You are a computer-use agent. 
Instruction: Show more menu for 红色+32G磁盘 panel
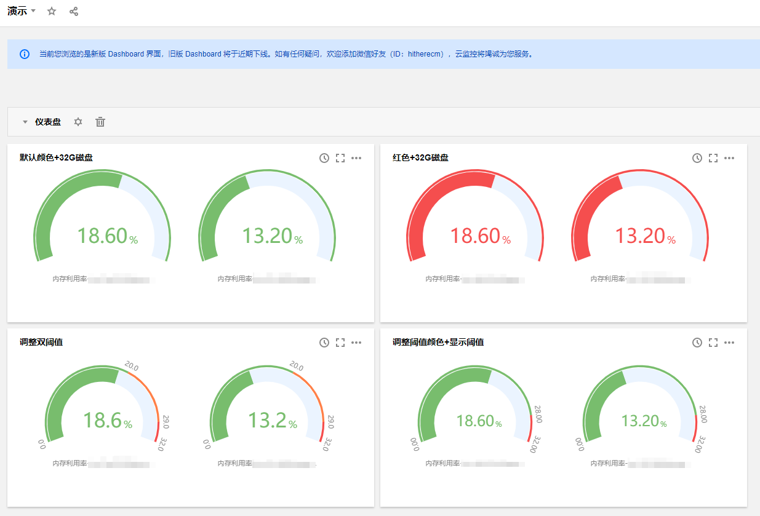(x=729, y=158)
